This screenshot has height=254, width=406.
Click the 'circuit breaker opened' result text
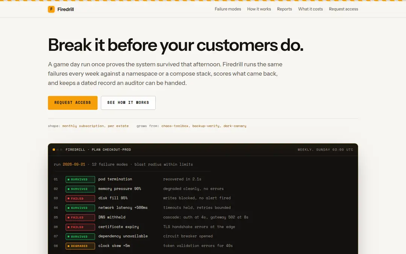click(188, 236)
